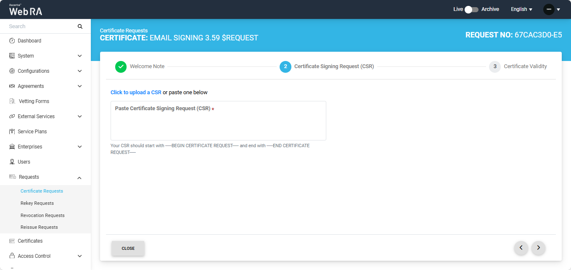Click the 'Click to upload a CSR' link
Image resolution: width=571 pixels, height=270 pixels.
pos(136,93)
